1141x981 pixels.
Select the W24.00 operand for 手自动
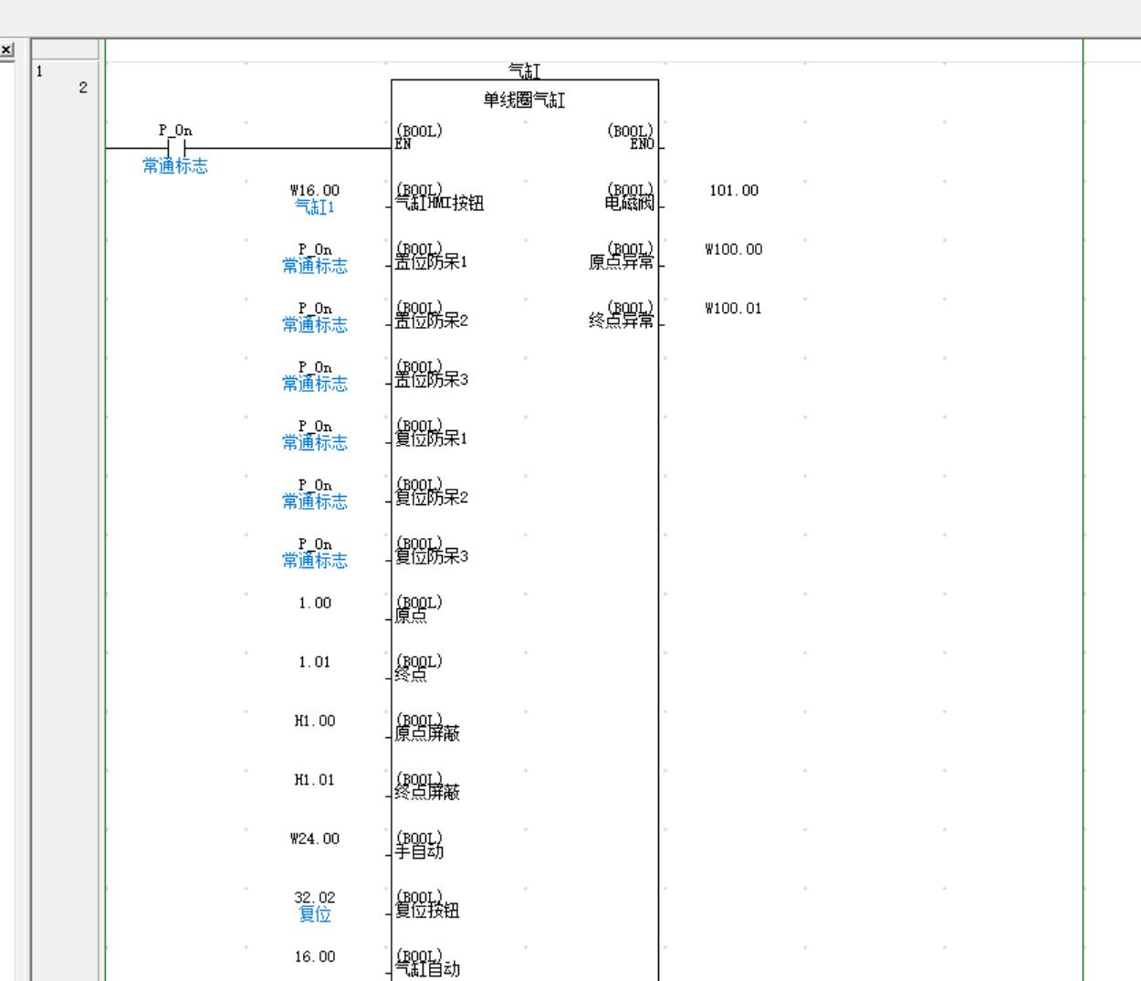315,839
